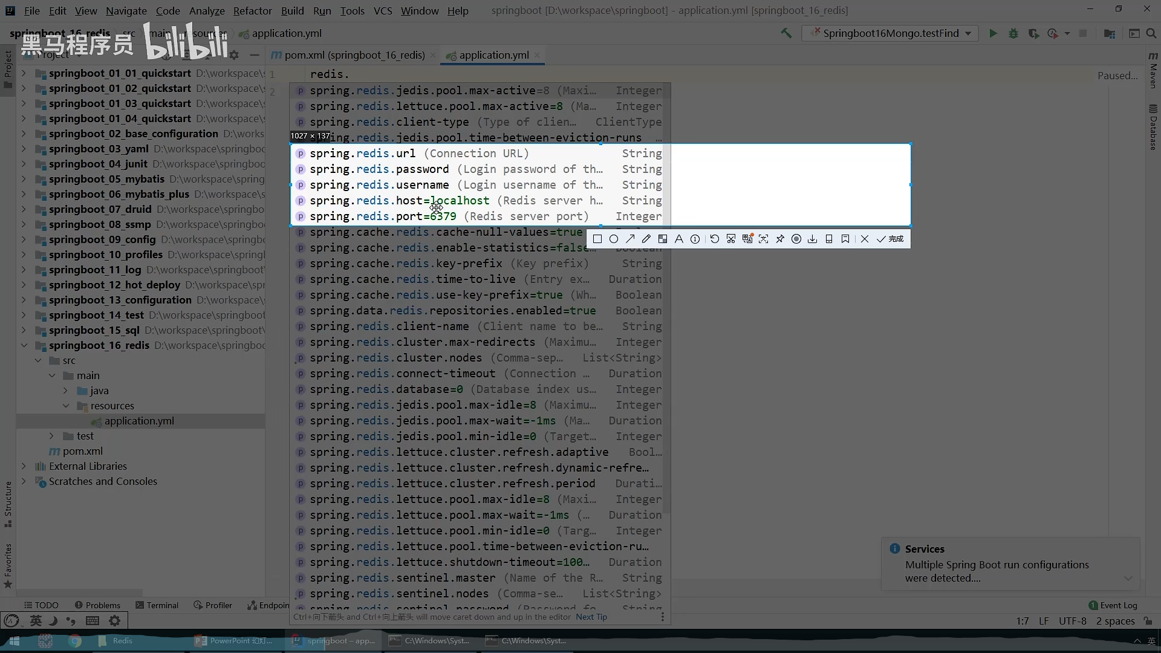Click the Next Tip link
This screenshot has height=653, width=1161.
[591, 617]
